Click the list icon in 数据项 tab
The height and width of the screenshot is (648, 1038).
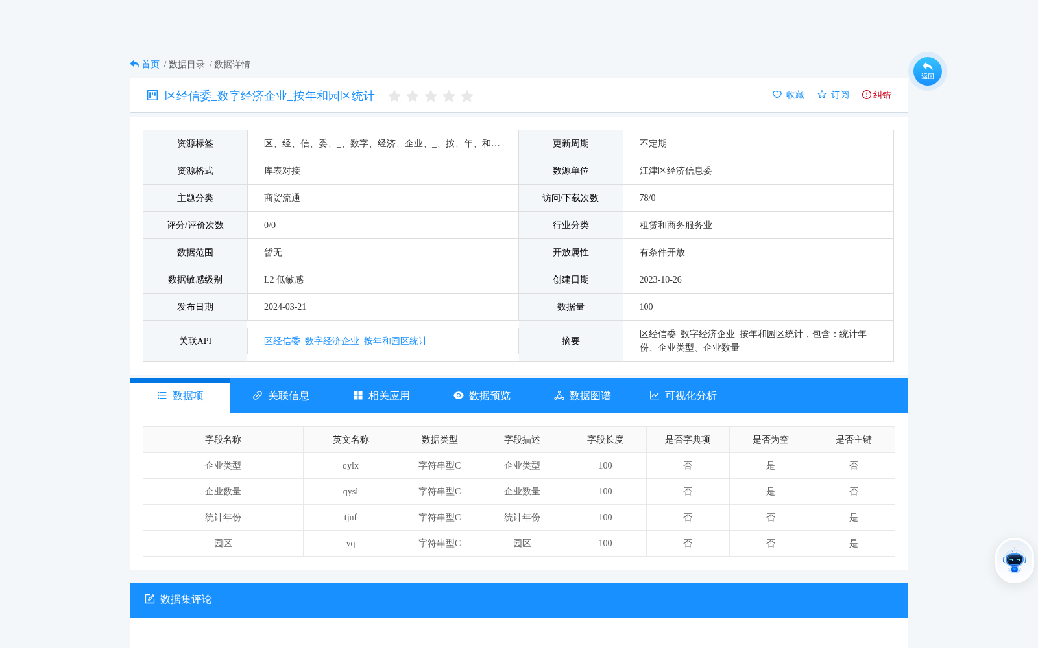click(162, 395)
